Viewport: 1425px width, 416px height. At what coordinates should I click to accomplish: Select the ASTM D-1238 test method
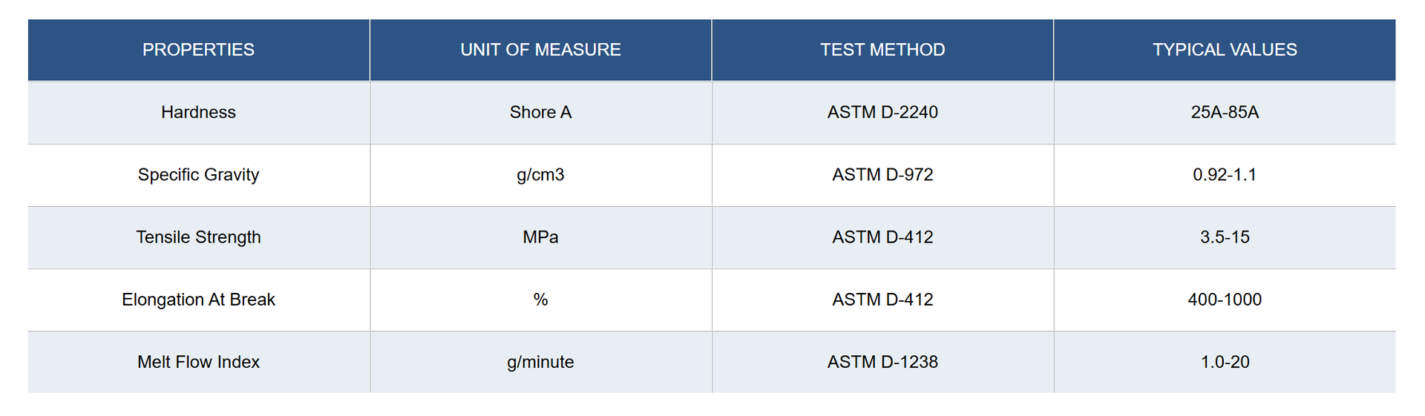pos(882,362)
